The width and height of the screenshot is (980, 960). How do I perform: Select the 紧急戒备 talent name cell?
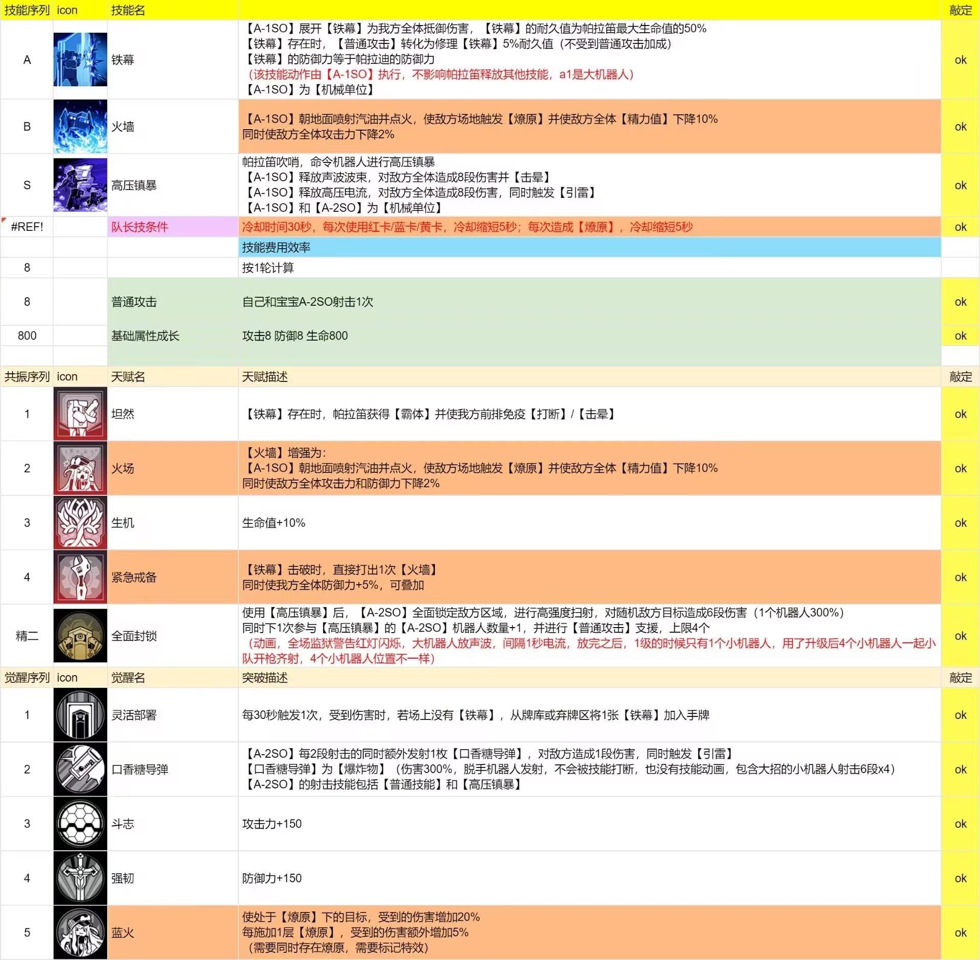(173, 577)
